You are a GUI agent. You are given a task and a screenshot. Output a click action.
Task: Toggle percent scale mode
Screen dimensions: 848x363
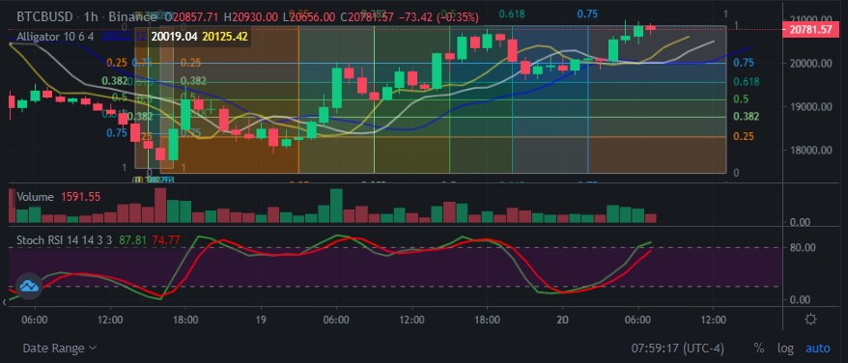(759, 348)
